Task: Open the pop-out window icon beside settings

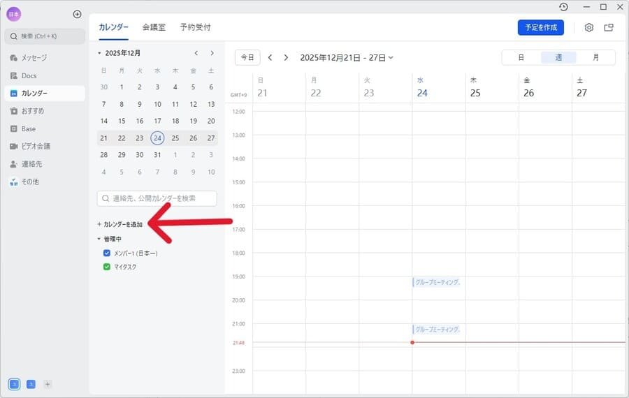Action: click(x=609, y=28)
